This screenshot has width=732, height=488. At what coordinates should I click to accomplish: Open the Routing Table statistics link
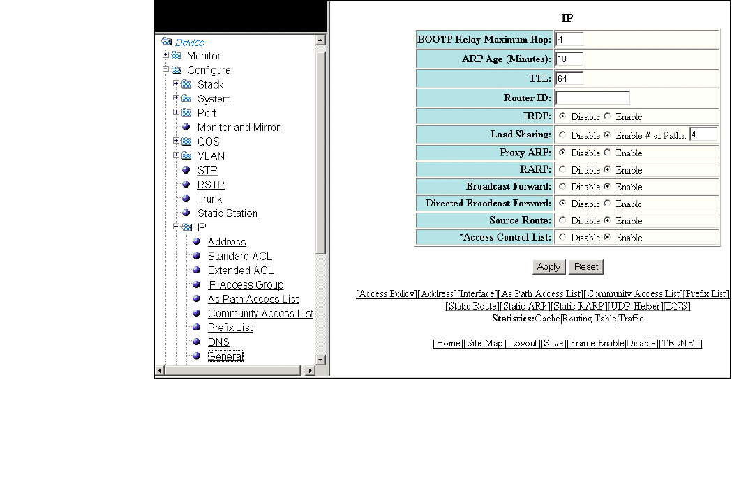click(x=589, y=319)
